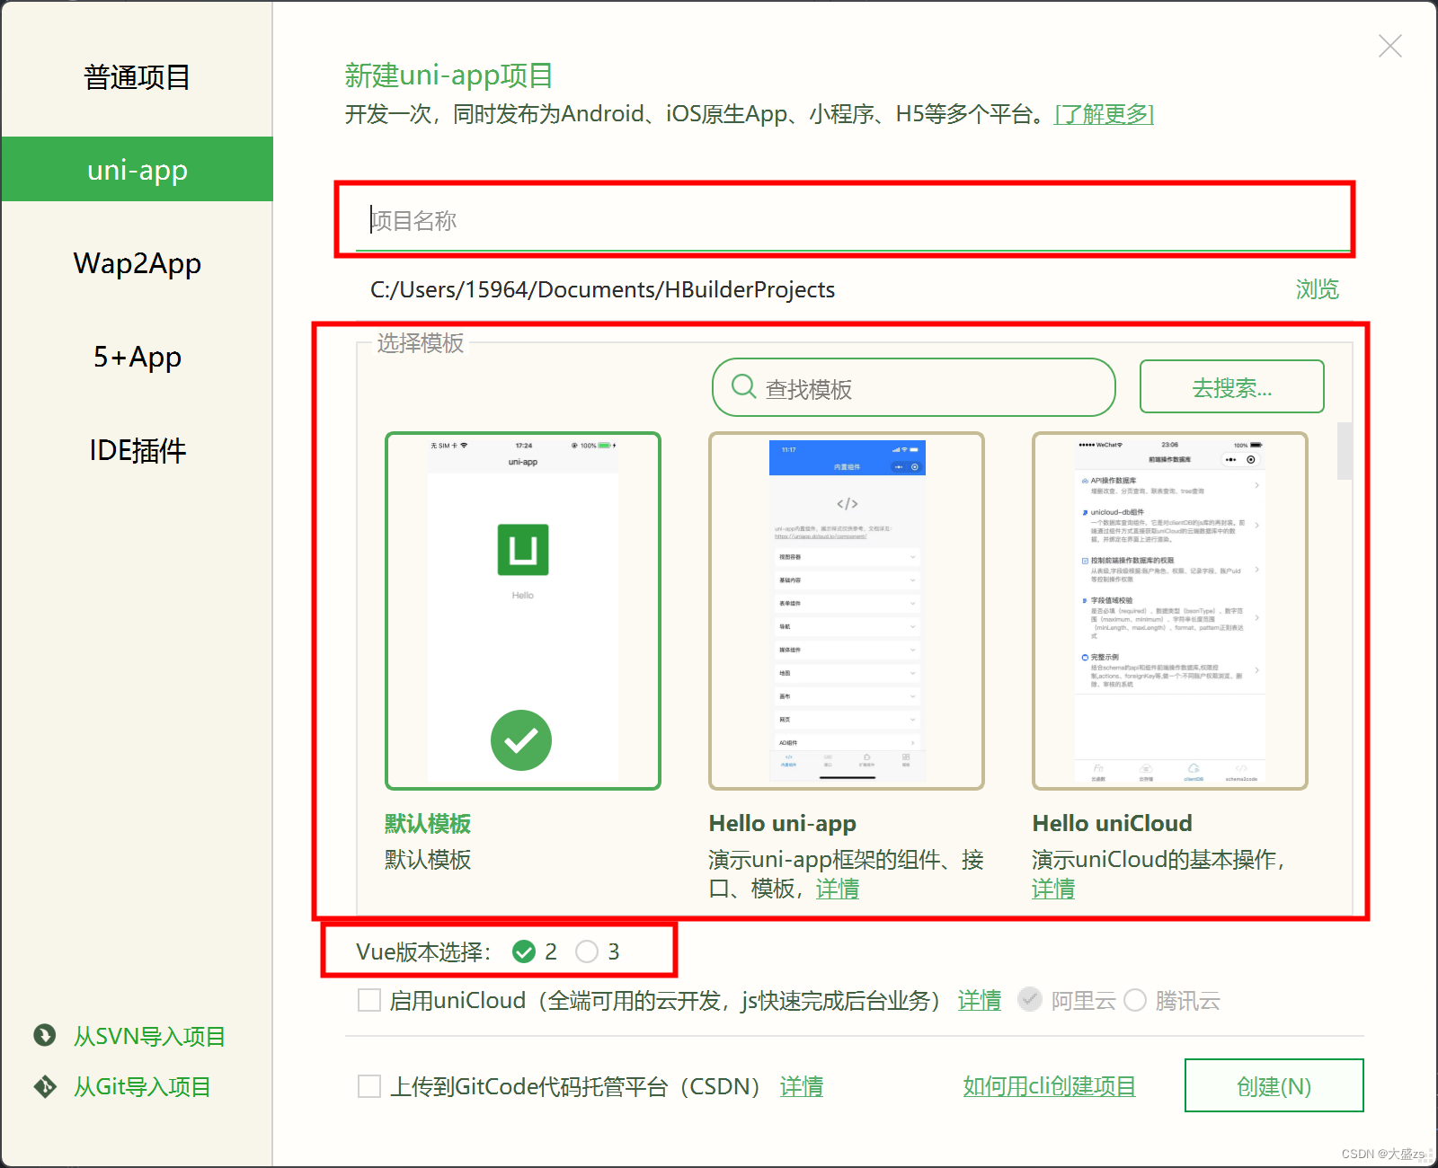Viewport: 1438px width, 1168px height.
Task: Click the SVN import icon
Action: pos(44,1035)
